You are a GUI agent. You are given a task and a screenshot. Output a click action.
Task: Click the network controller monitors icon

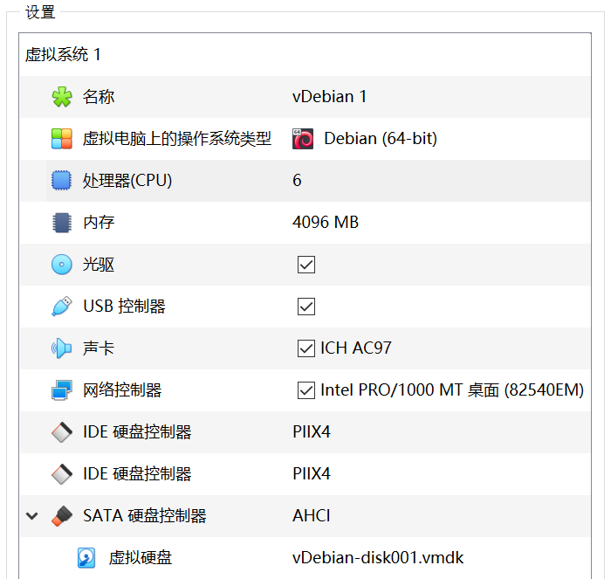61,390
